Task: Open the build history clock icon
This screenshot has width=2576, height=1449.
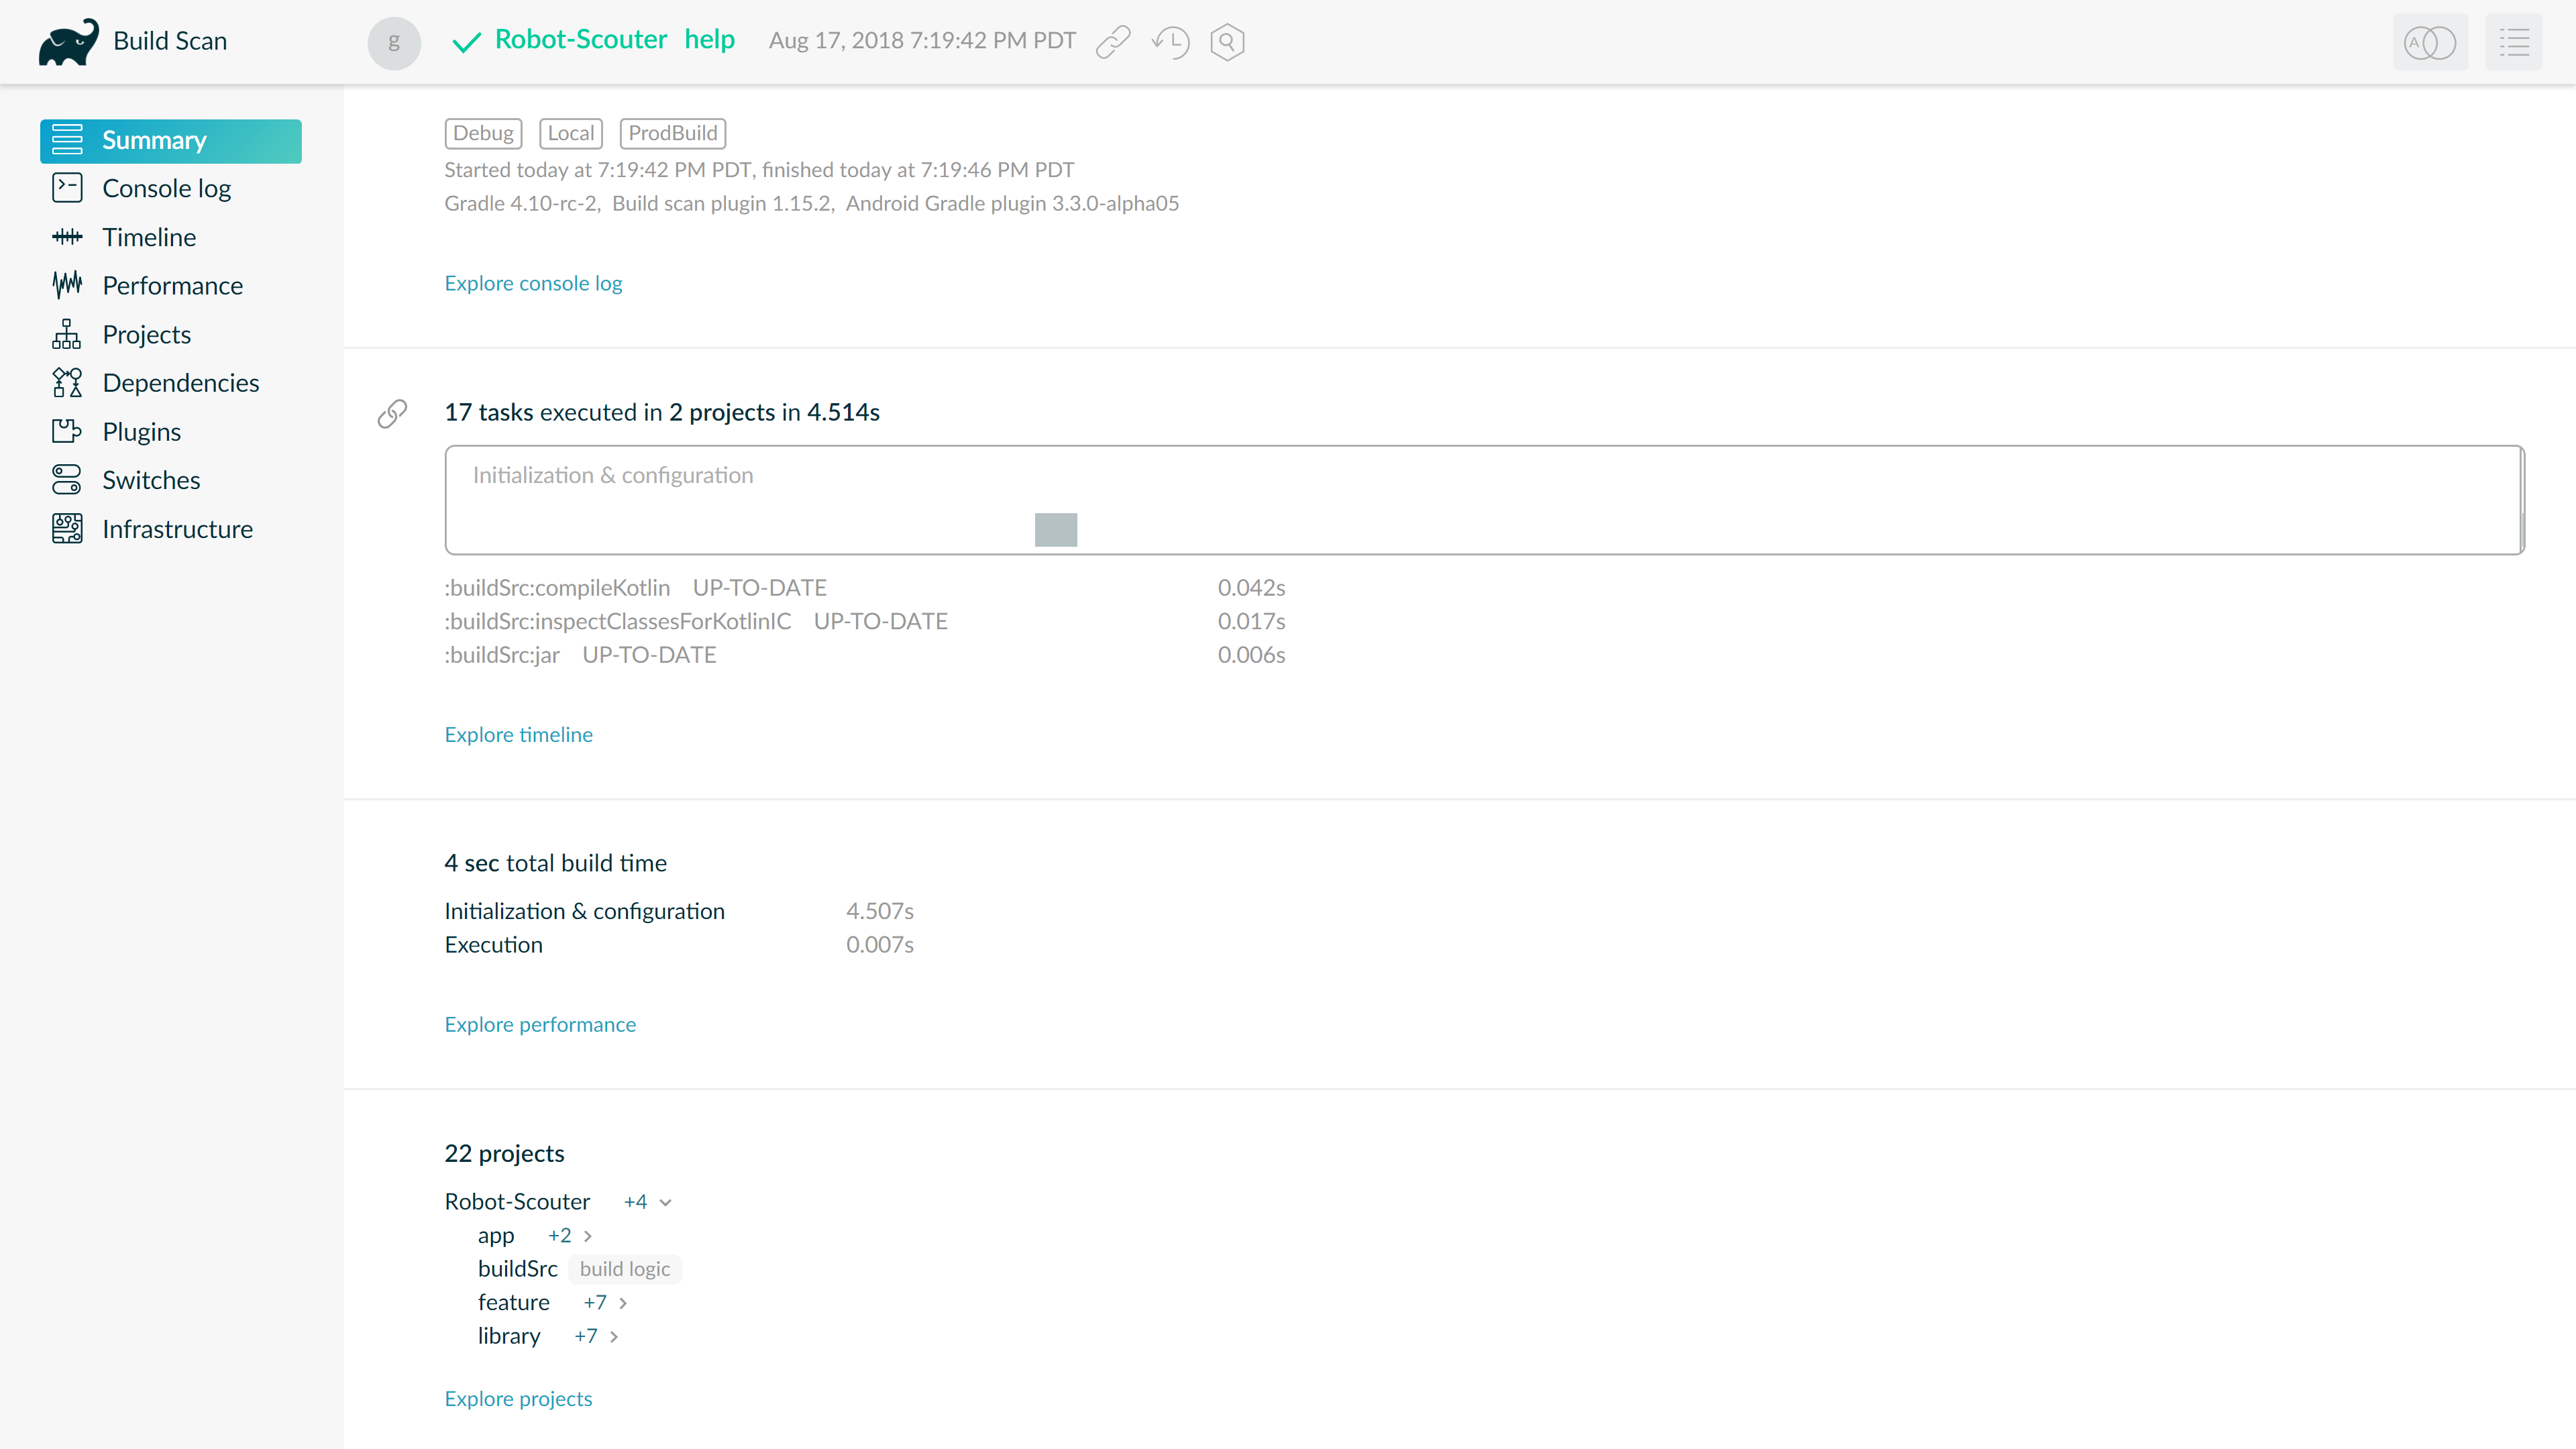Action: tap(1170, 42)
